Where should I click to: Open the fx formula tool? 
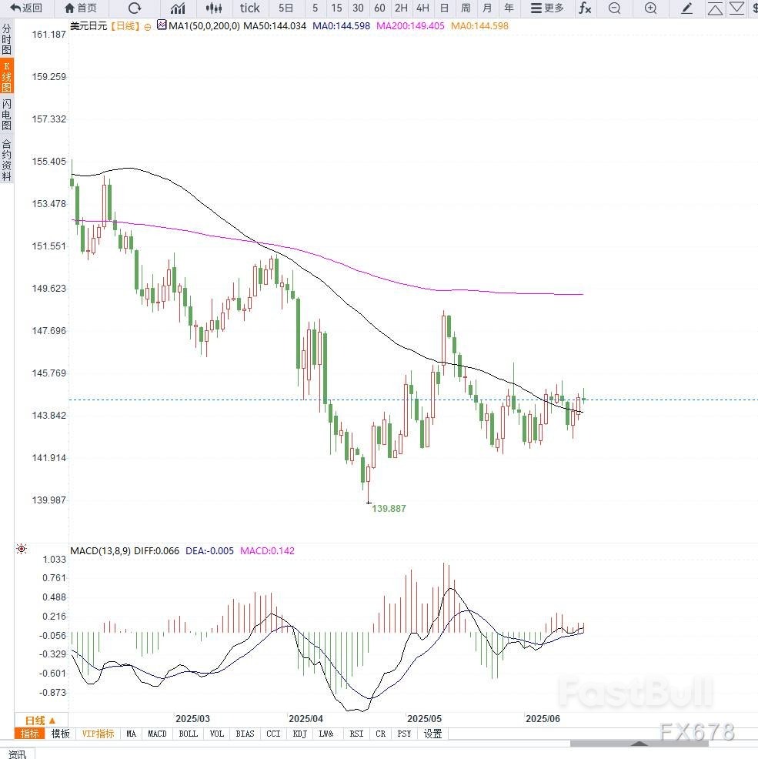[585, 8]
